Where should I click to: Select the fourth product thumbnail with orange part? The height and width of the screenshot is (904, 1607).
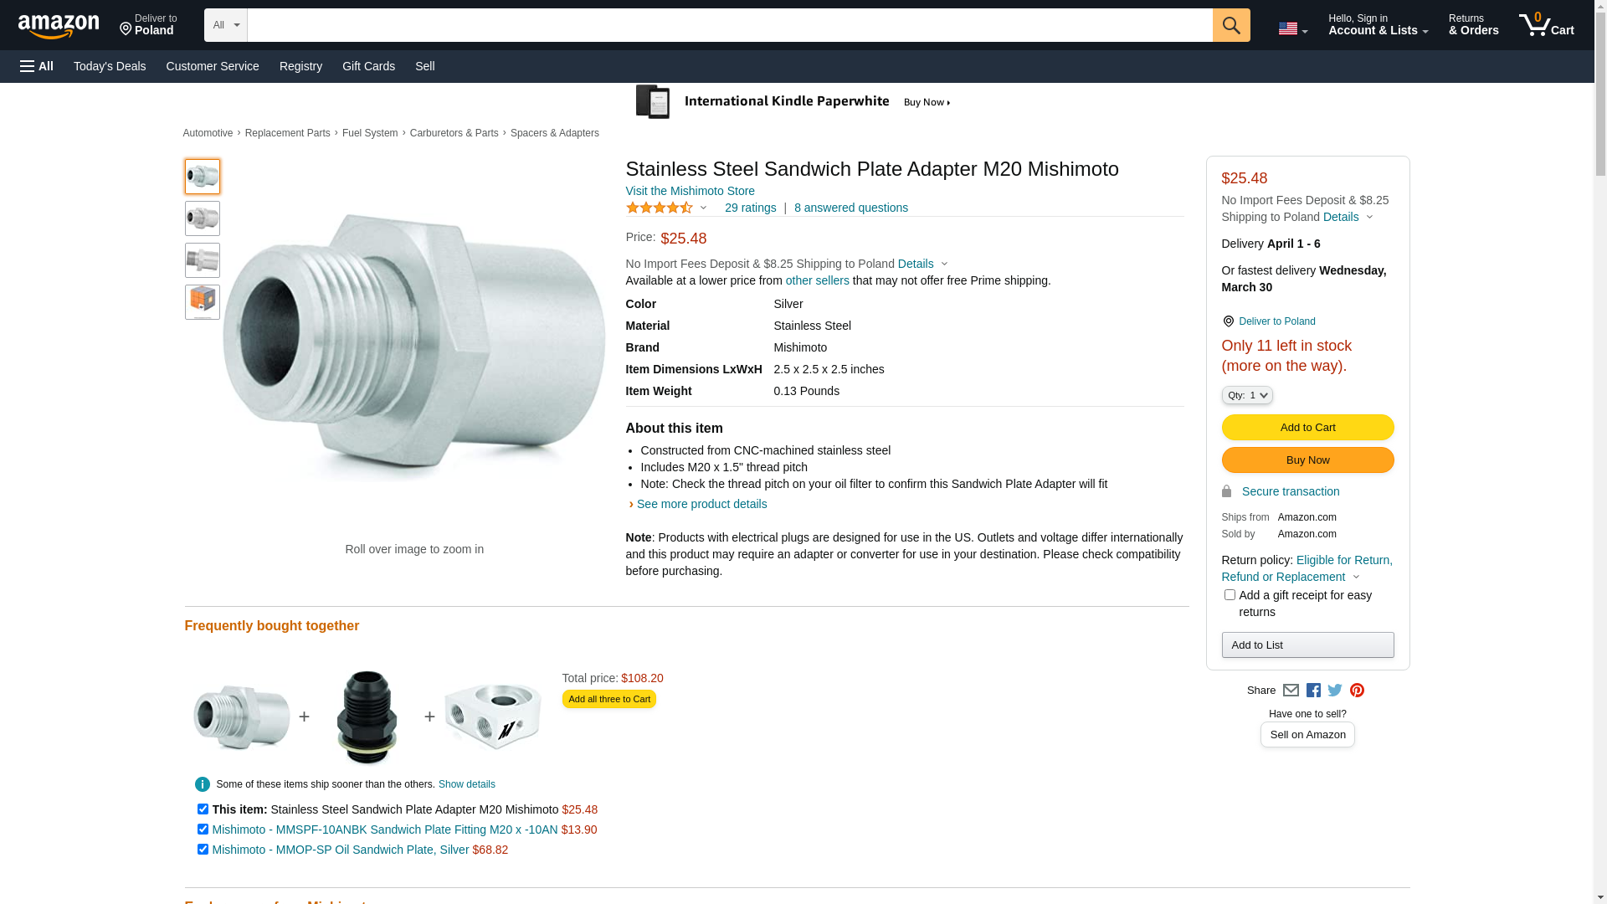click(203, 302)
